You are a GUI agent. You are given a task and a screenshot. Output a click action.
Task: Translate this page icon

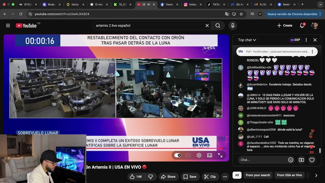pos(227,14)
